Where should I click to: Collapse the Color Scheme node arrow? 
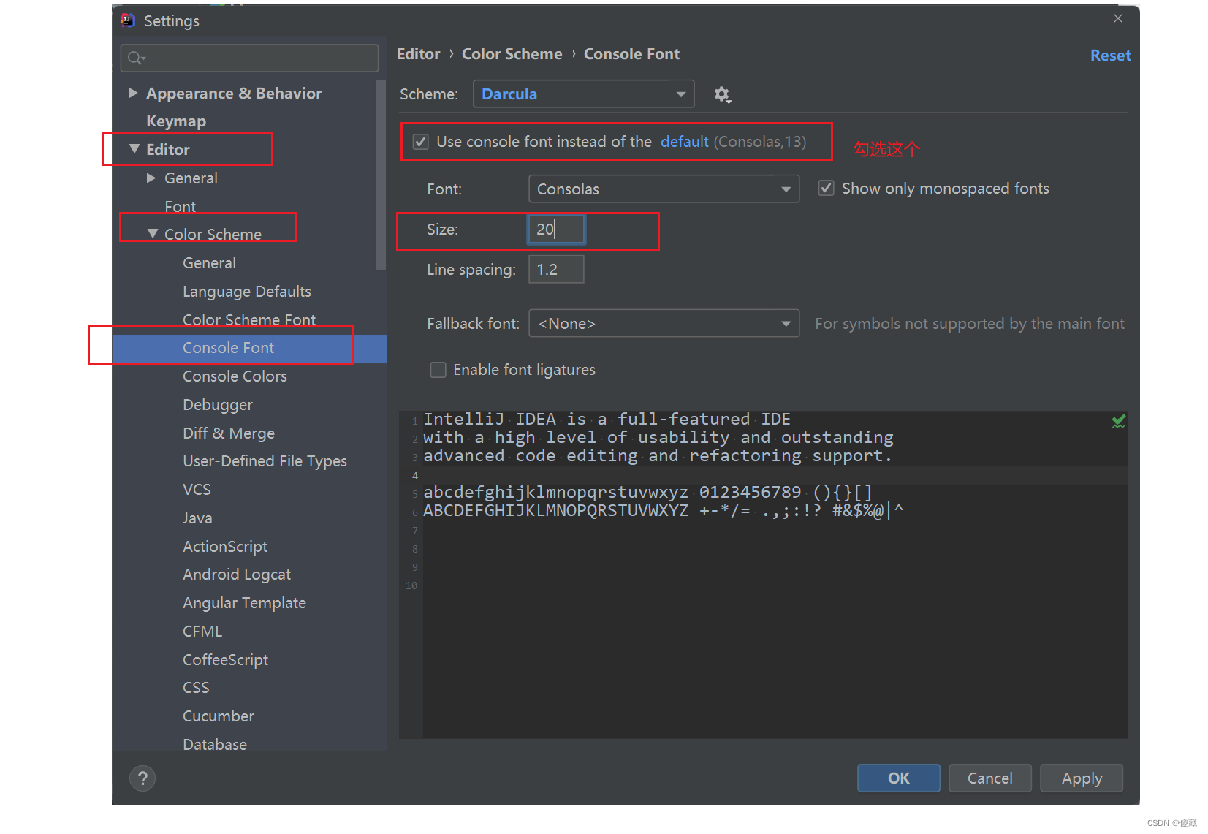click(x=152, y=234)
